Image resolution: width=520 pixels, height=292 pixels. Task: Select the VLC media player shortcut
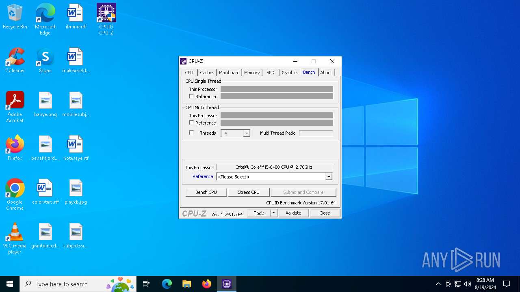pos(15,238)
